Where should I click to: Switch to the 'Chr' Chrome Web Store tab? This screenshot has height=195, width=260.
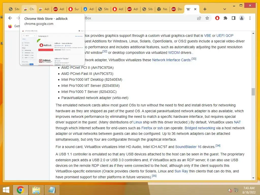29,9
